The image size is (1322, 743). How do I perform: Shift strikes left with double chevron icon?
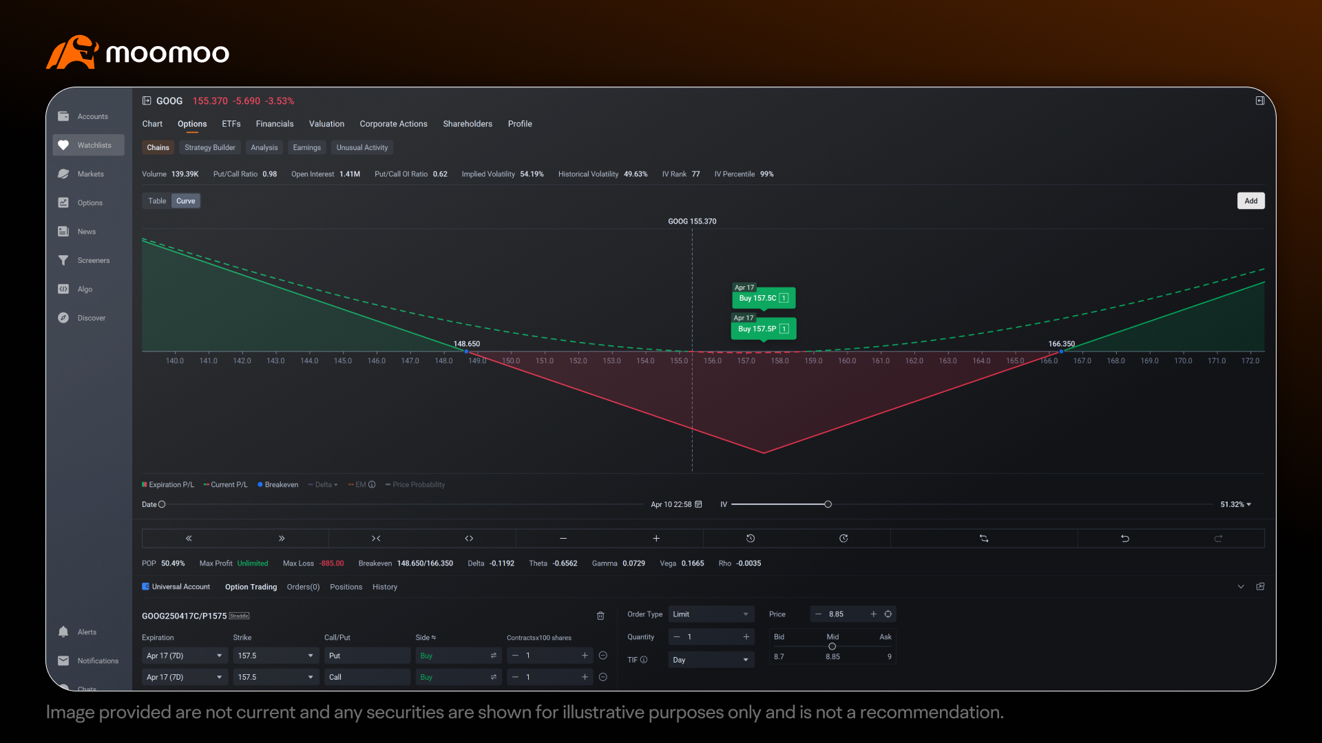point(189,539)
